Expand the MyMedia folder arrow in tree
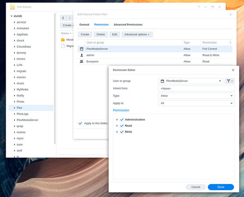This screenshot has width=244, height=197. coord(14,90)
